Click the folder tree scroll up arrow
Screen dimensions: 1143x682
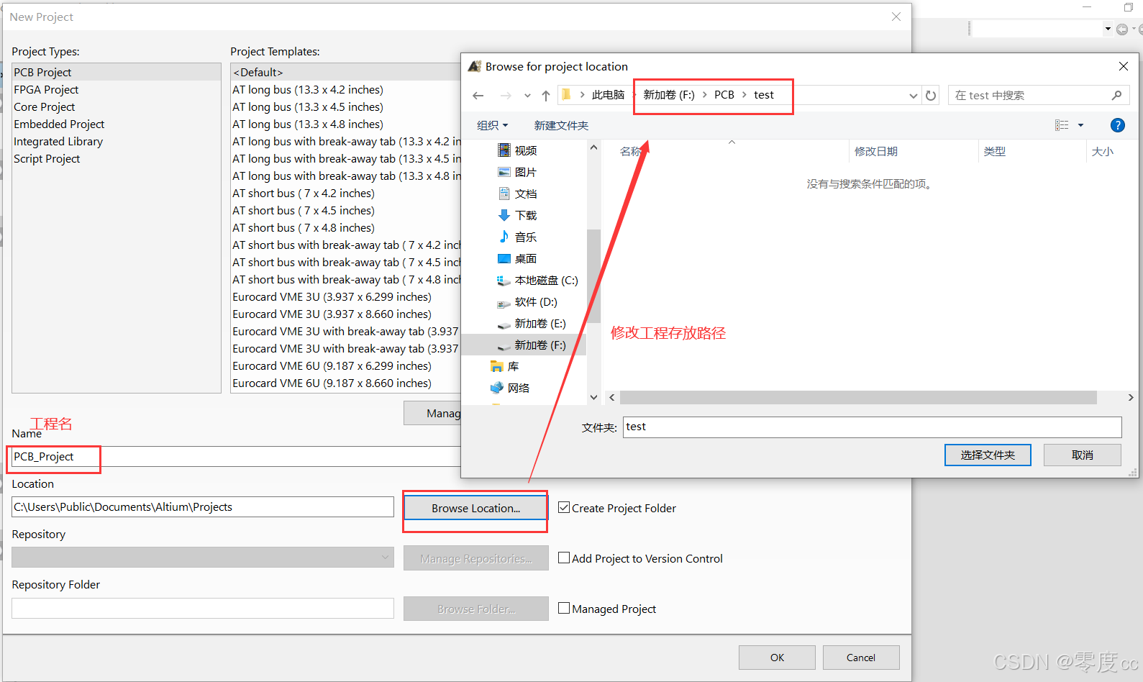[x=593, y=147]
